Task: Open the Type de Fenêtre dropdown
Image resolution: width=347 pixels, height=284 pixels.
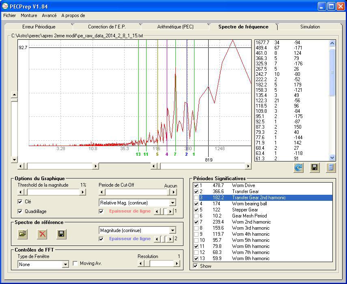Action: point(65,265)
